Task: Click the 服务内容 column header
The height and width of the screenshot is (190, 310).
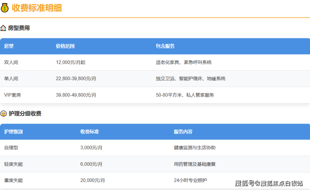Action: pos(183,131)
